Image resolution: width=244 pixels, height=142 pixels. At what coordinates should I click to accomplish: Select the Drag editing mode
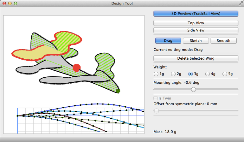[168, 41]
